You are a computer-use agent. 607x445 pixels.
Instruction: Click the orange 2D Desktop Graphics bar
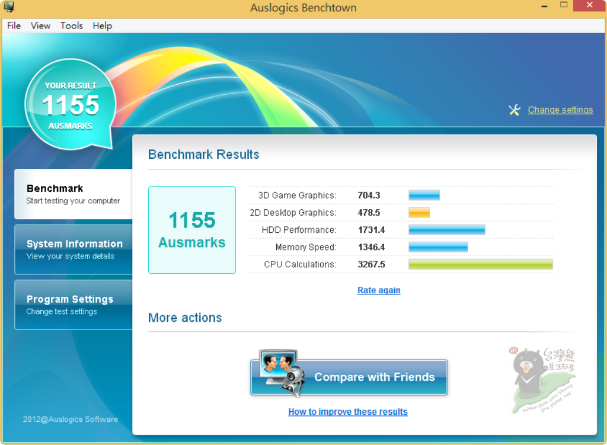click(x=419, y=213)
